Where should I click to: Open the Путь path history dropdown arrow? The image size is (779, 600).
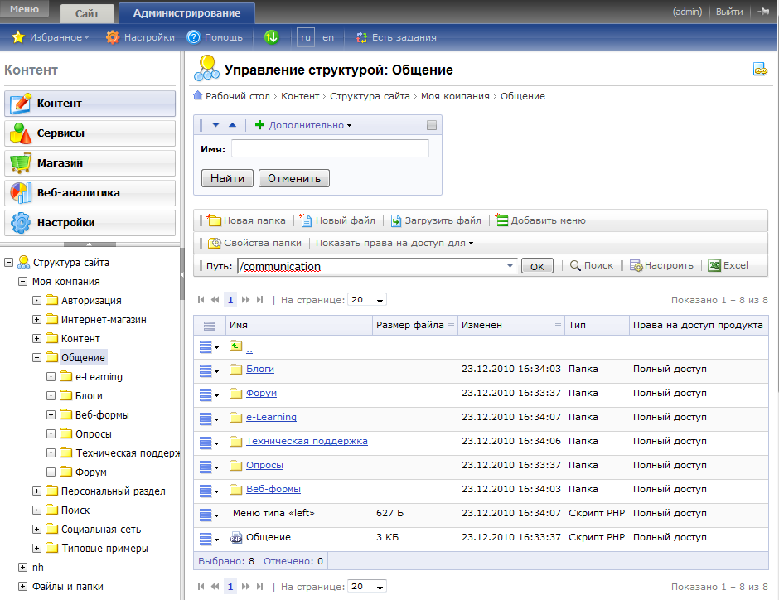pos(510,266)
